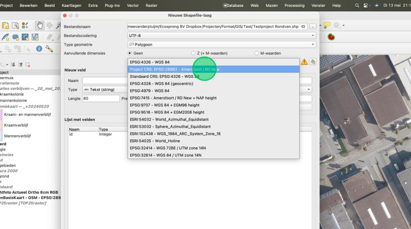Choose EPSG:7415 Amersfoort / RD New + NAP height
This screenshot has height=229, width=411.
pyautogui.click(x=173, y=98)
